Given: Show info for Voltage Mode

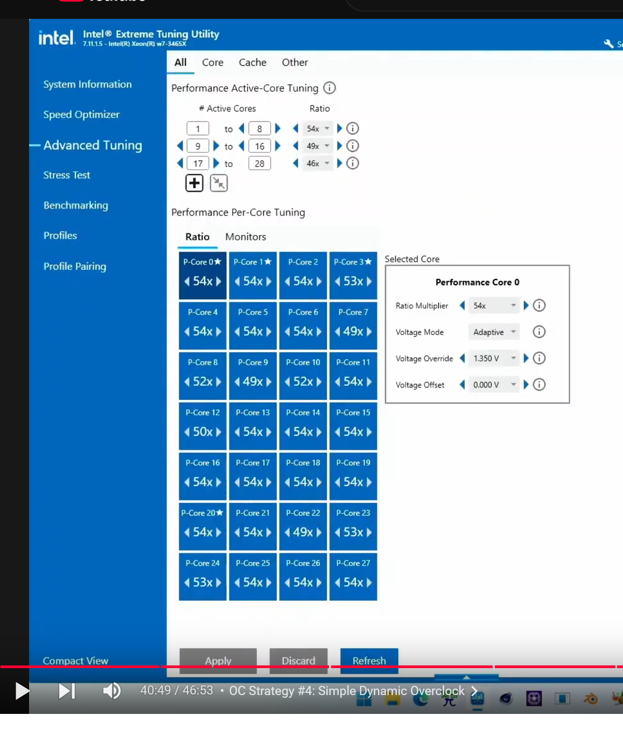Looking at the screenshot, I should 539,332.
